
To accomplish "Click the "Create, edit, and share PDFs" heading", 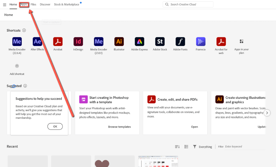I will pos(177,99).
